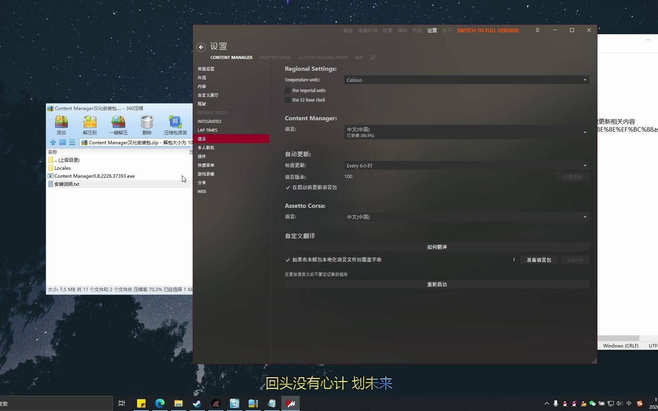Show hidden system tray icons

pyautogui.click(x=547, y=403)
